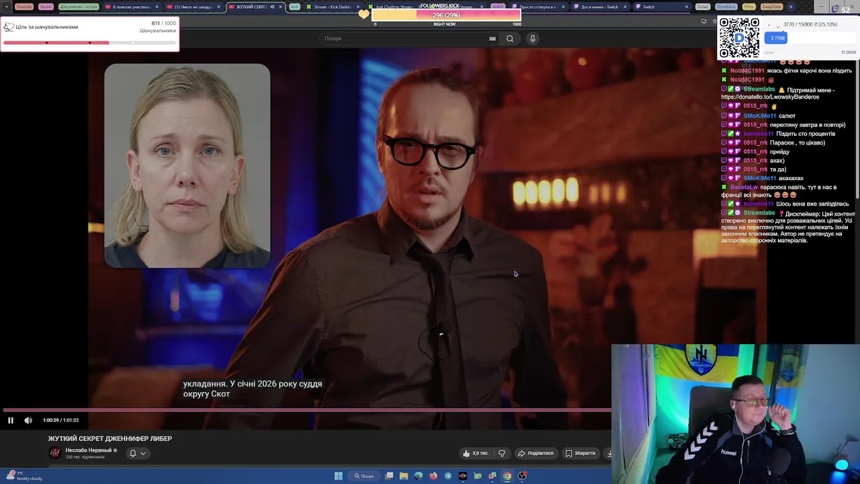This screenshot has width=860, height=484.
Task: Open the donatello.to/LwowskyBanderos link in chat
Action: [770, 97]
